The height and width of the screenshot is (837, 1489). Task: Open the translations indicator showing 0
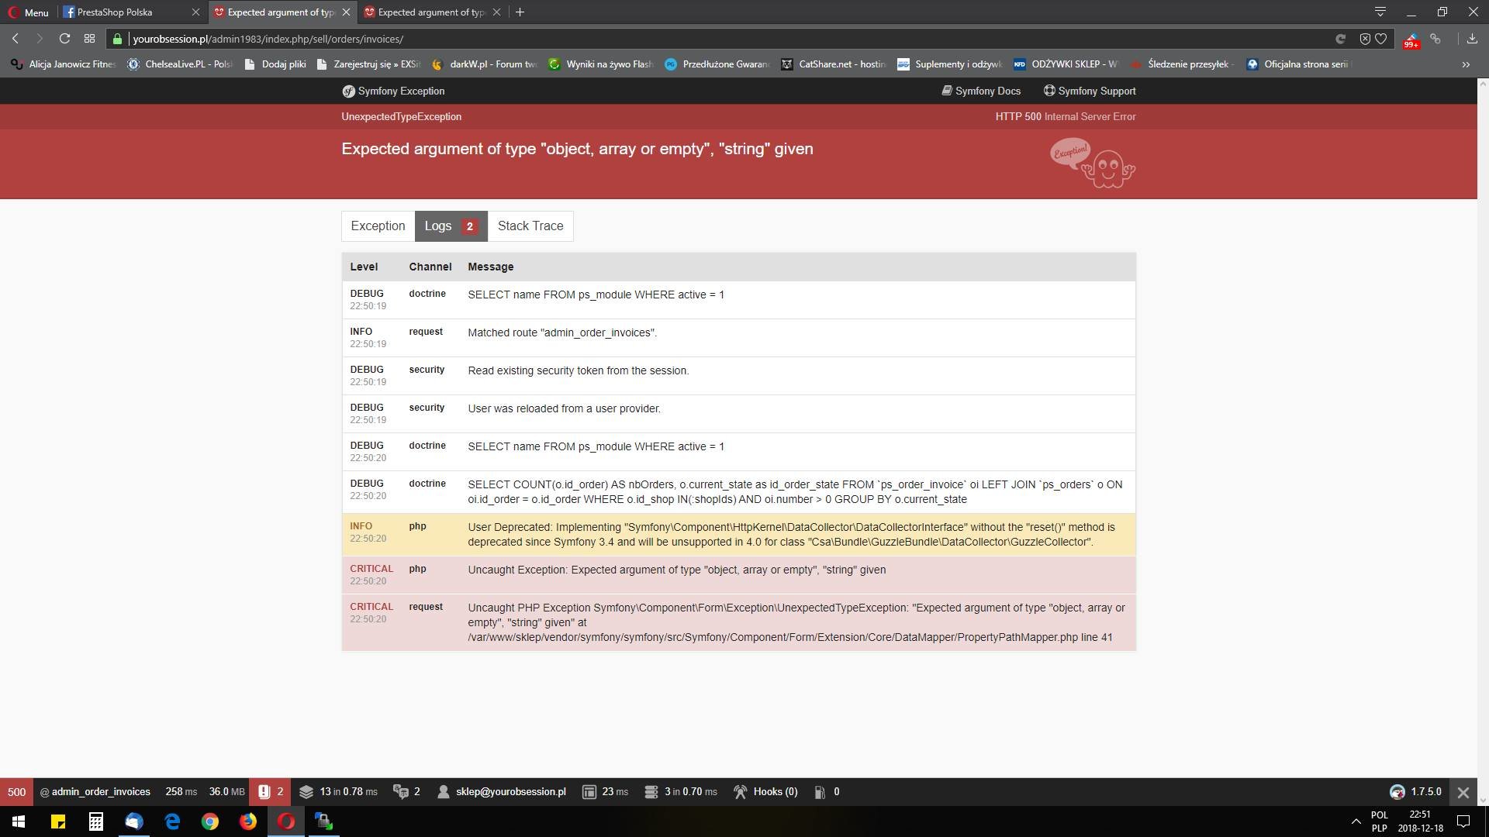(x=824, y=791)
